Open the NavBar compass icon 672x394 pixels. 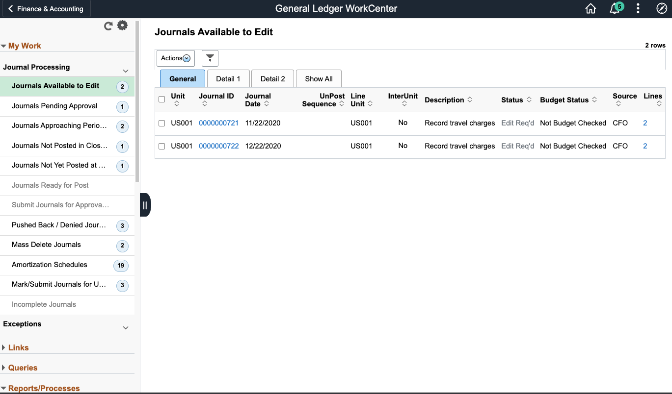click(x=661, y=8)
